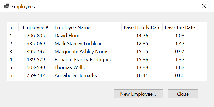This screenshot has height=107, width=214.
Task: Click employee number 139-579
Action: [x=36, y=60]
